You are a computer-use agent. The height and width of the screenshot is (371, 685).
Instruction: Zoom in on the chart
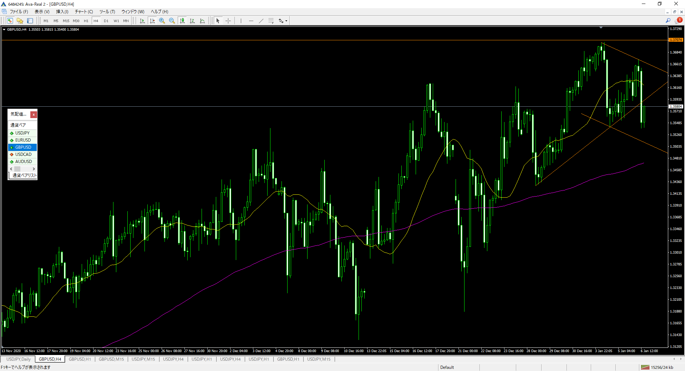(162, 21)
